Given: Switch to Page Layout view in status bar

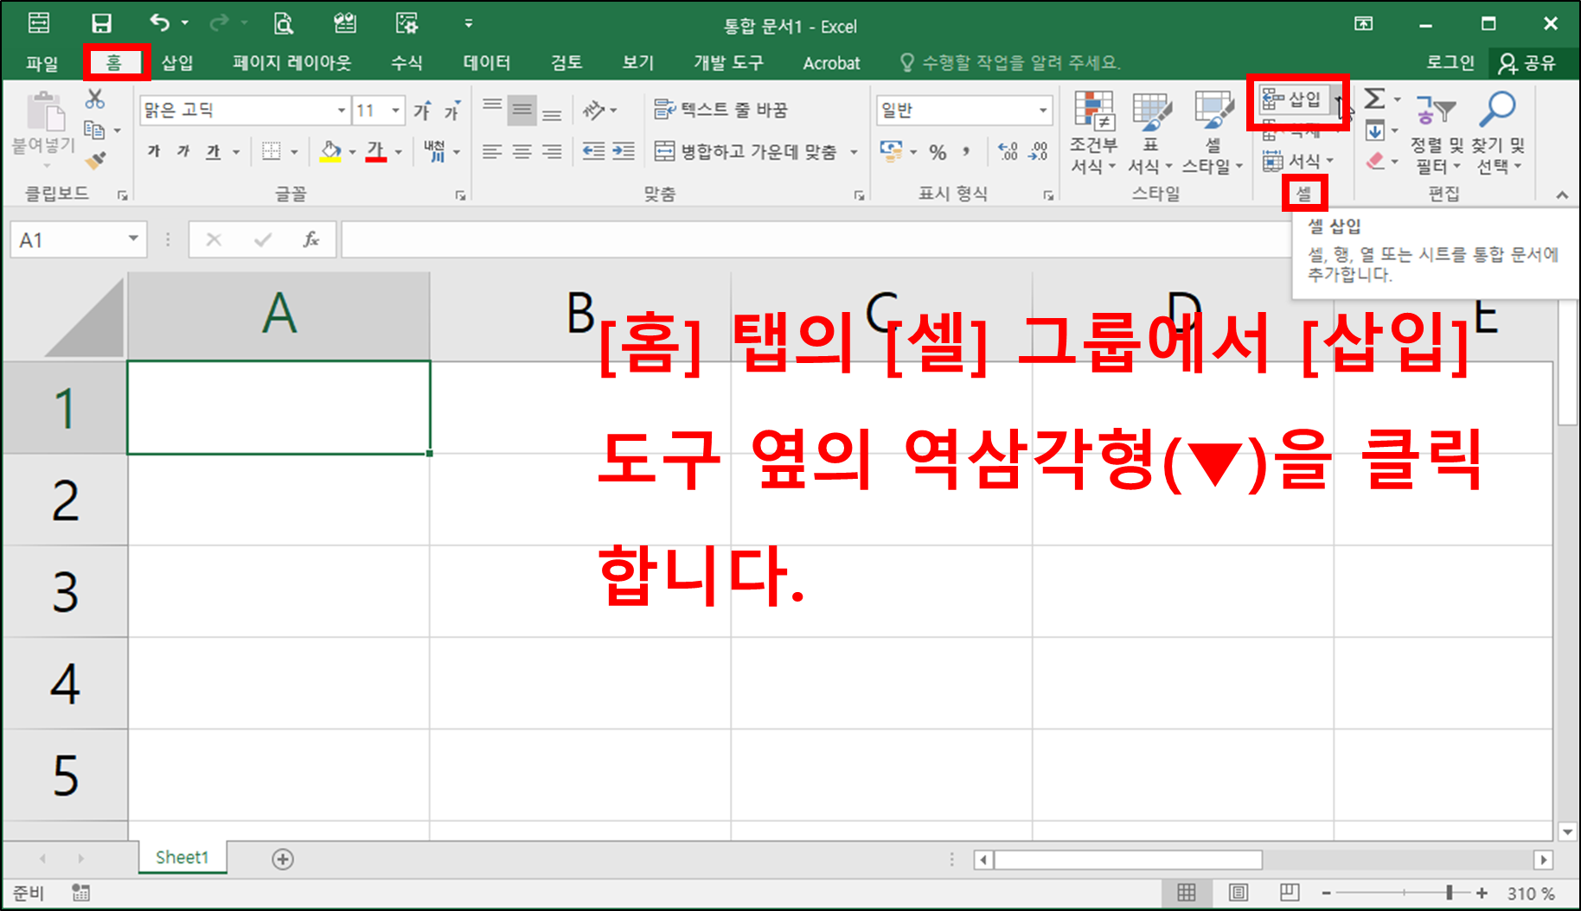Looking at the screenshot, I should [x=1239, y=893].
